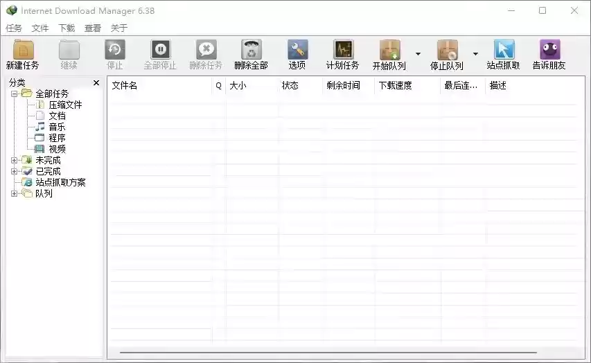The width and height of the screenshot is (591, 363).
Task: Click the 新建任务 (New Task) toolbar icon
Action: tap(23, 51)
